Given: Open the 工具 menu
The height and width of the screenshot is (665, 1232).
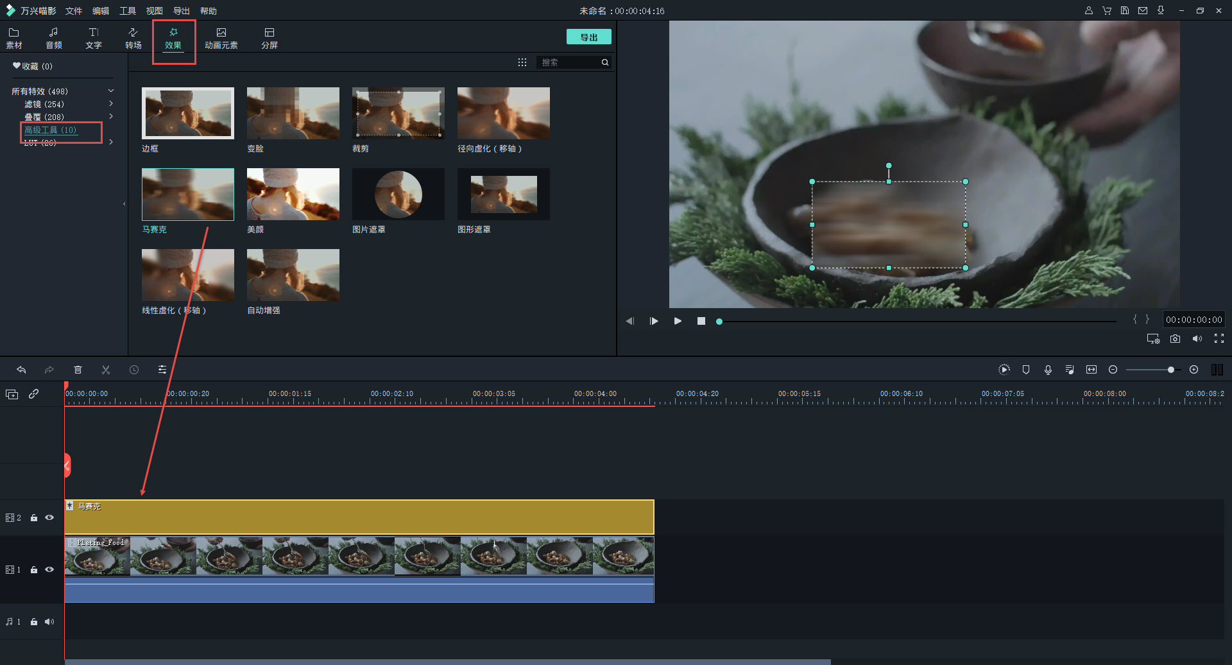Looking at the screenshot, I should 128,11.
